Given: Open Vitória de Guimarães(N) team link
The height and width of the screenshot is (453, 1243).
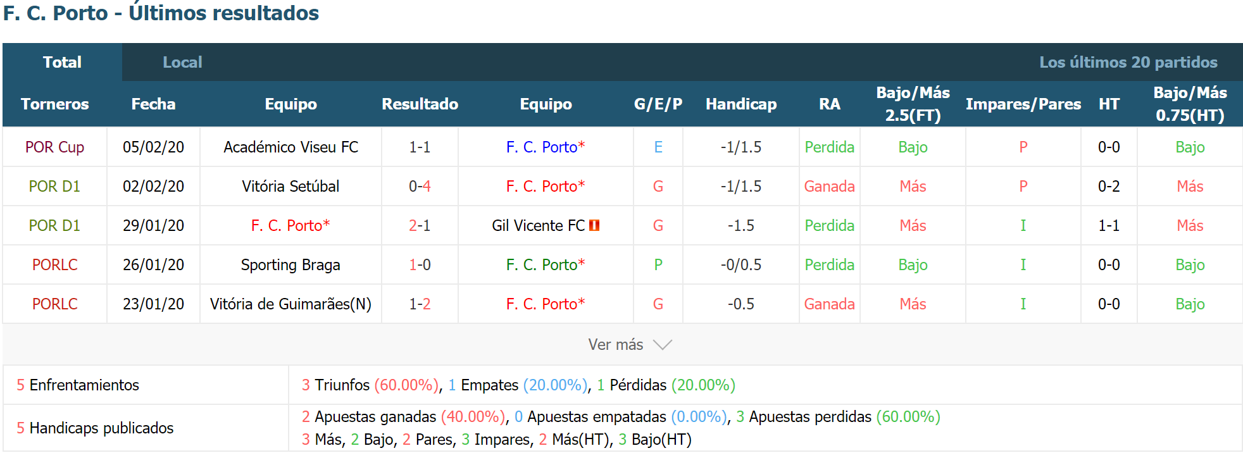Looking at the screenshot, I should click(290, 304).
